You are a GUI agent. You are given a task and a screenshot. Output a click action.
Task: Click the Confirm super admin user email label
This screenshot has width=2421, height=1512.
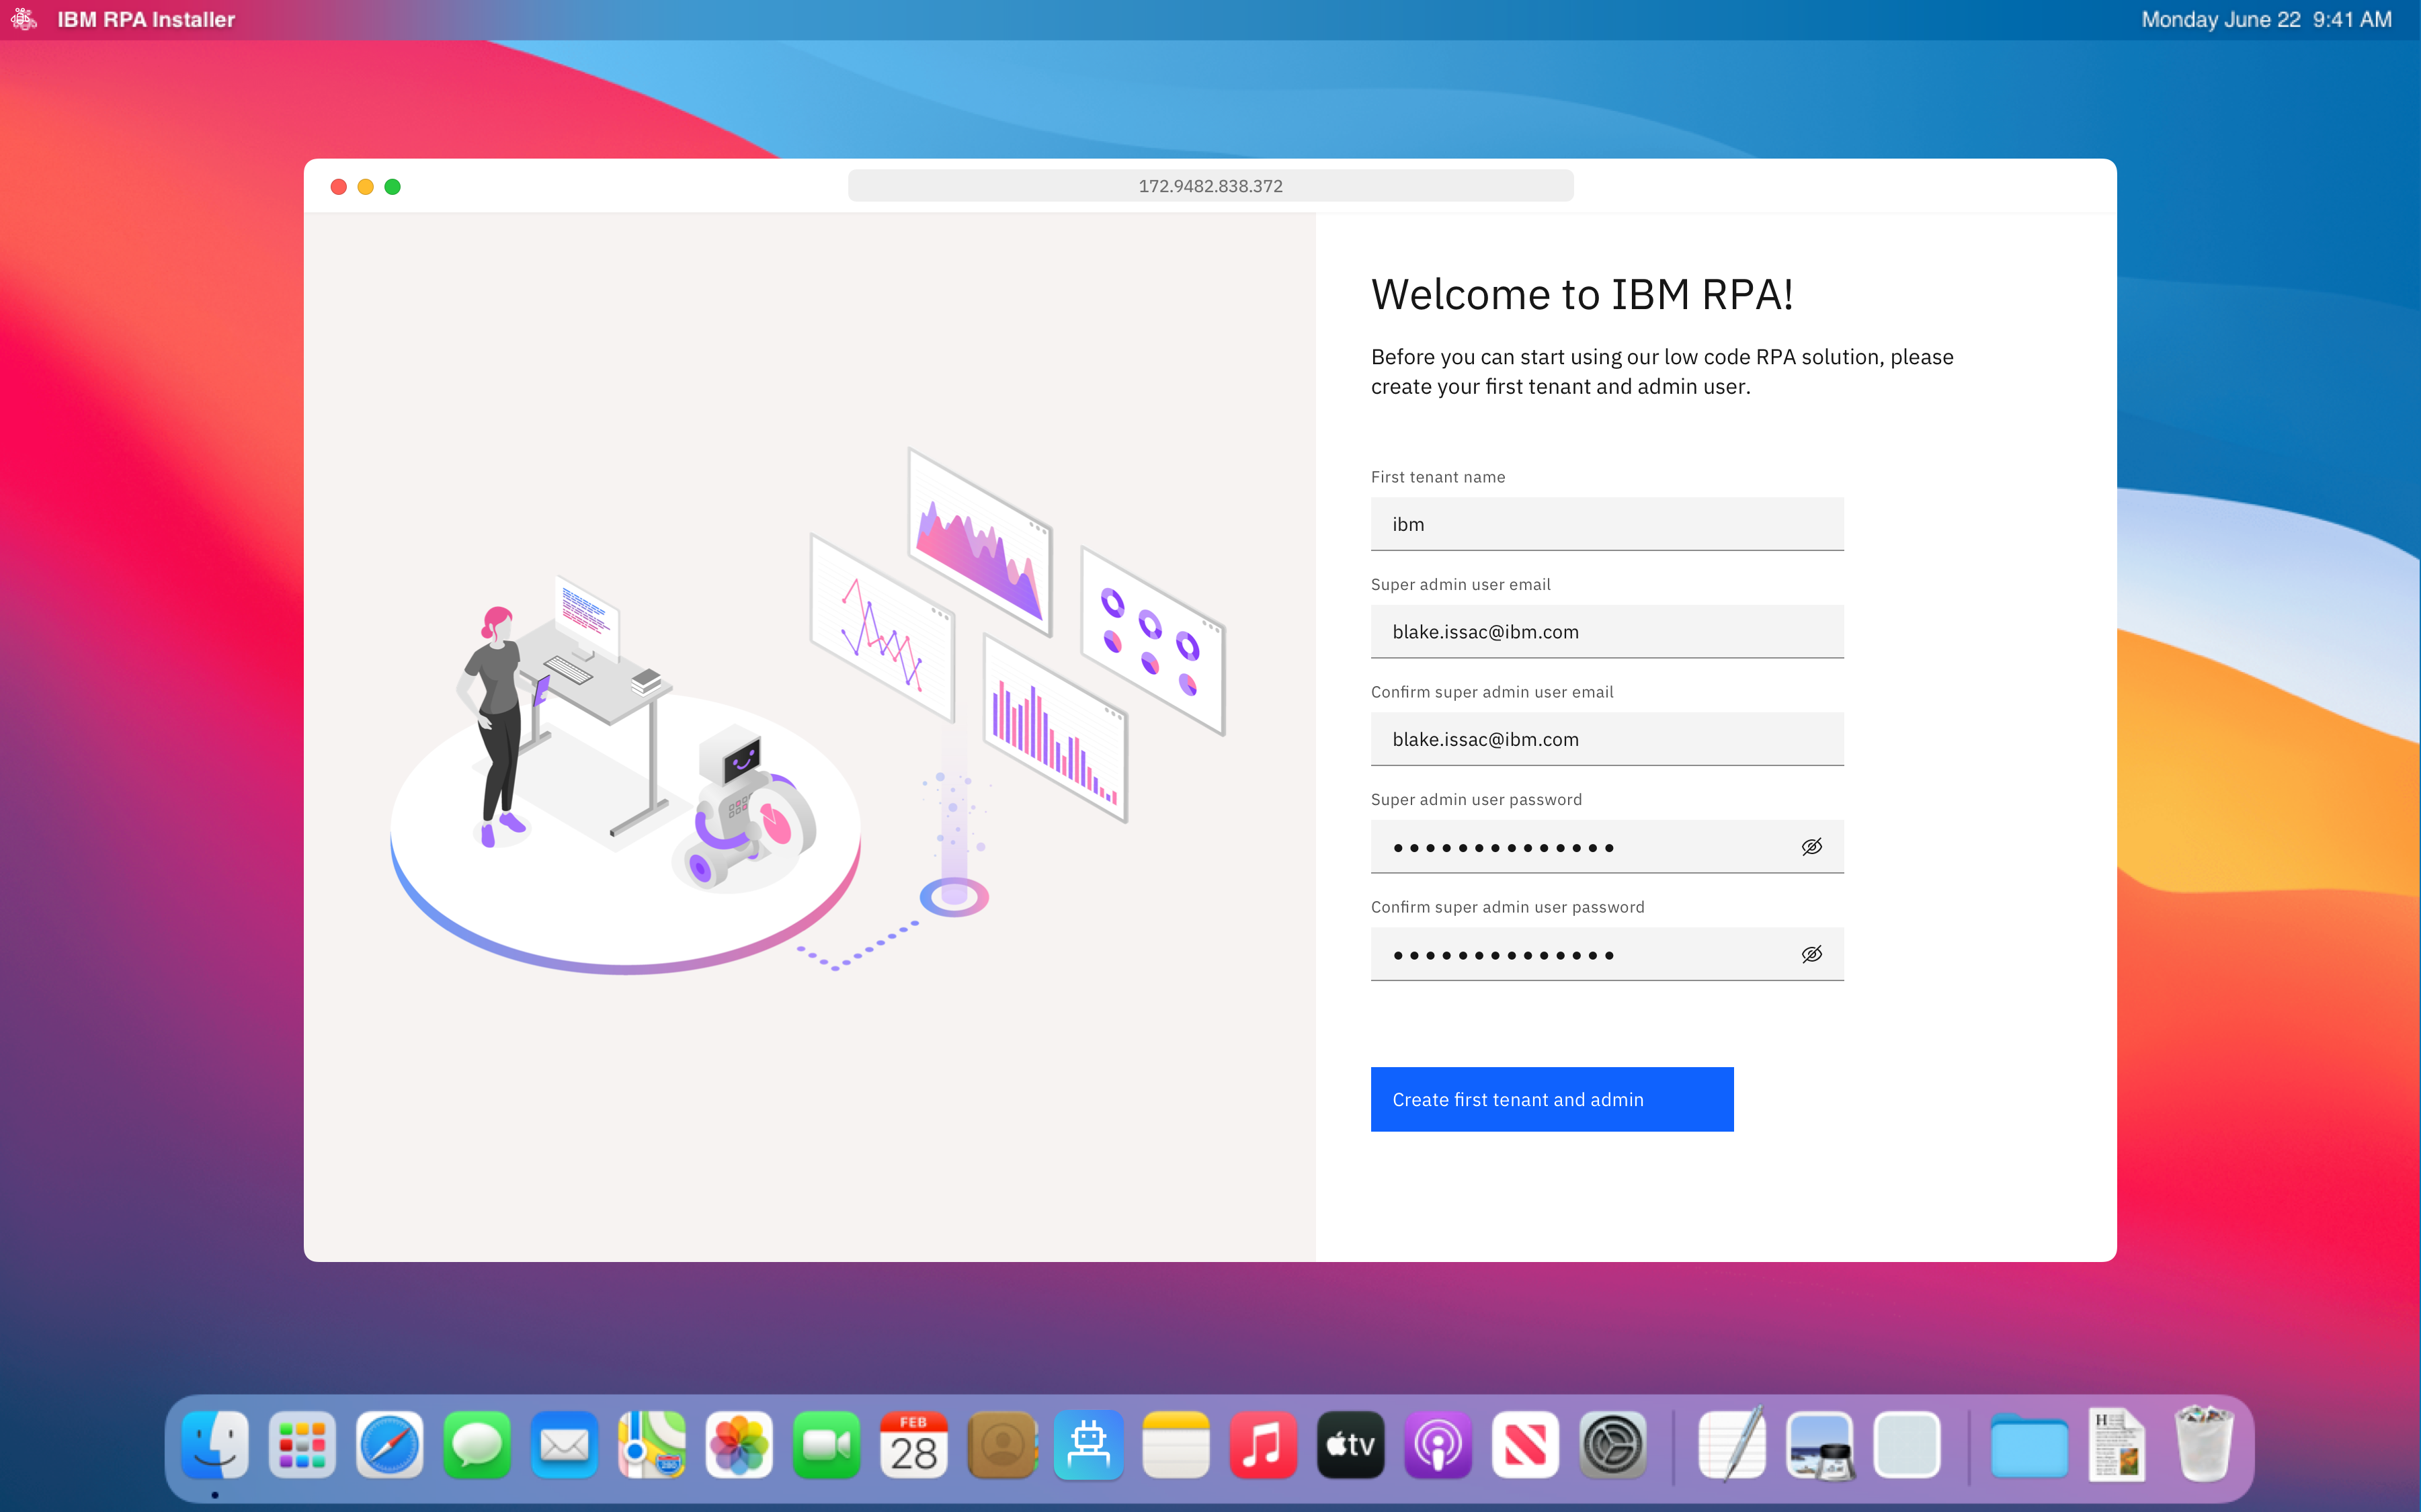1492,692
